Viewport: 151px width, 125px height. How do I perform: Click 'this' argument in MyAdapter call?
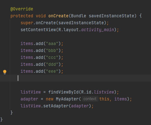pyautogui.click(x=104, y=99)
